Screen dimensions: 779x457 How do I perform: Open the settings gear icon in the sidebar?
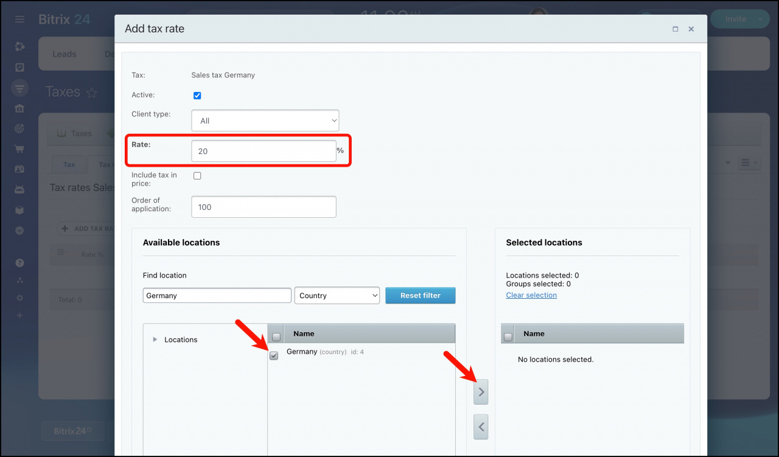click(x=19, y=298)
